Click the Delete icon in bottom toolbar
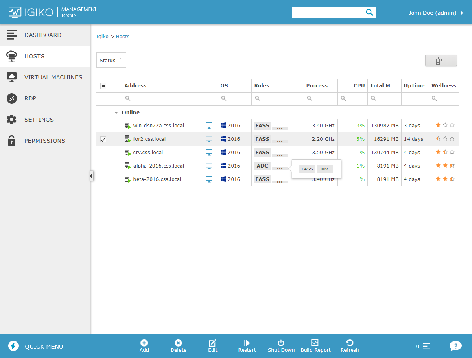 [178, 343]
